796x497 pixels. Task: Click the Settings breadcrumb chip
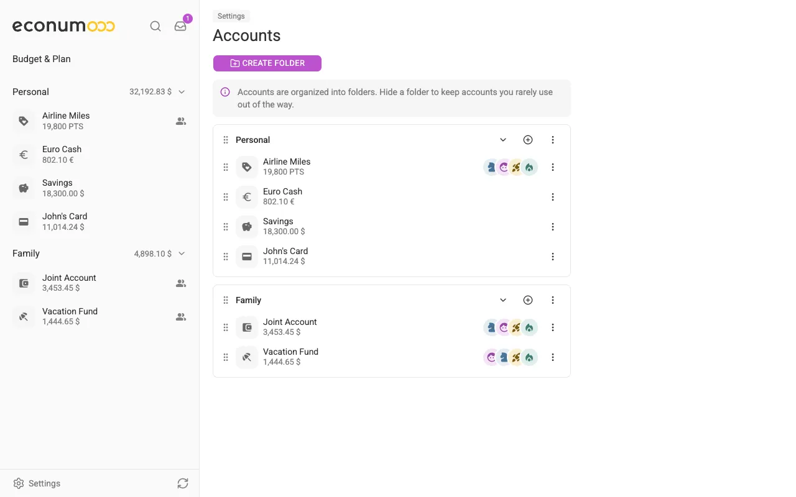click(x=231, y=16)
